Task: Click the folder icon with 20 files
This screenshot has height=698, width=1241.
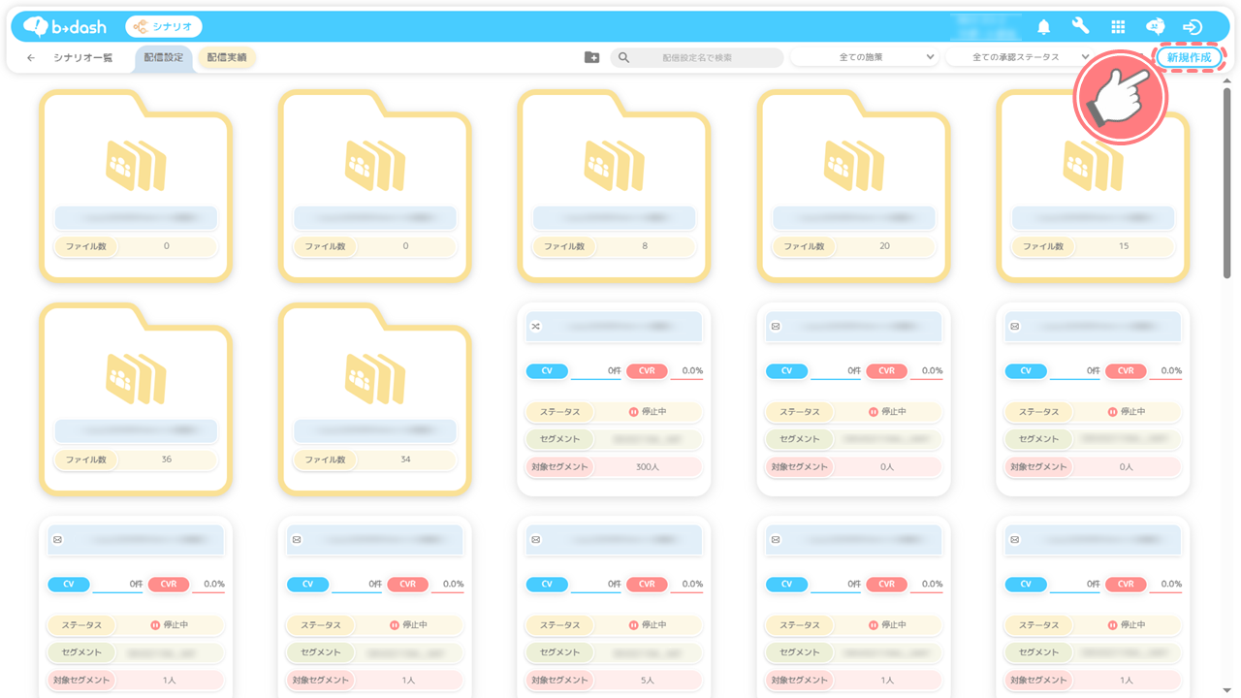Action: click(x=854, y=165)
